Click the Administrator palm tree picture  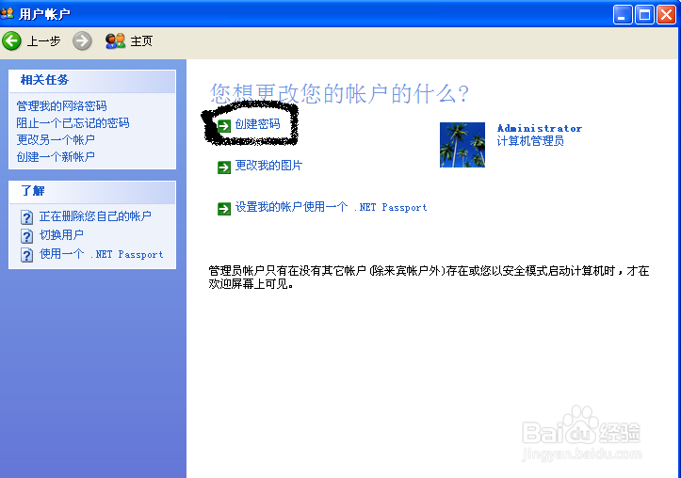[462, 145]
